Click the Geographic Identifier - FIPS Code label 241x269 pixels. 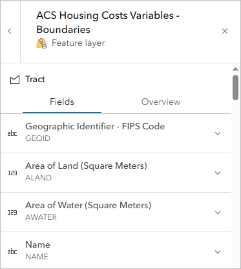95,126
